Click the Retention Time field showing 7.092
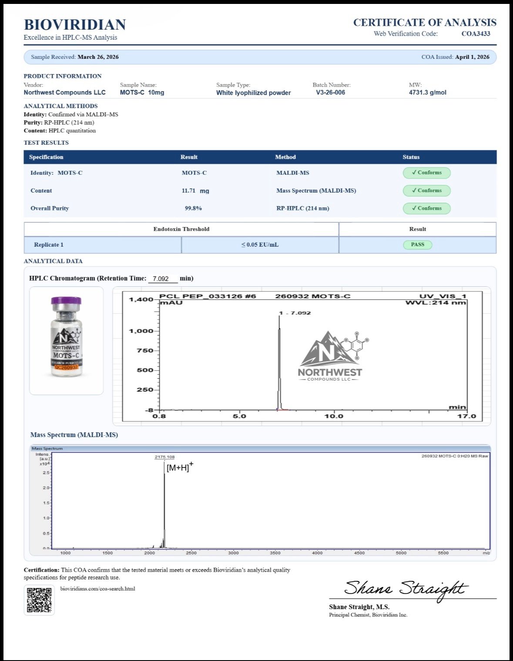This screenshot has height=661, width=513. click(162, 279)
